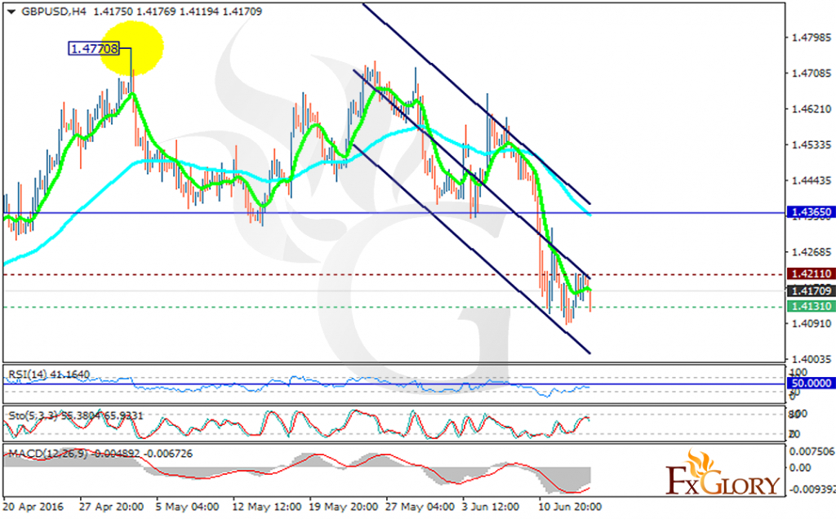Click the 1.41709 current price tag
The image size is (836, 519).
click(811, 291)
